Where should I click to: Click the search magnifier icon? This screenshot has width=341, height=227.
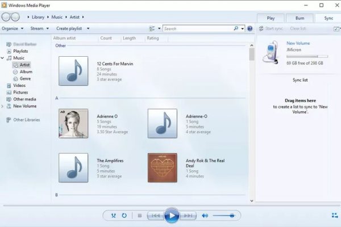click(x=236, y=28)
